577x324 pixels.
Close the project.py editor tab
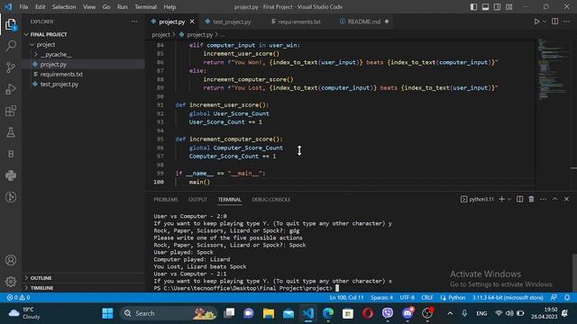(192, 22)
